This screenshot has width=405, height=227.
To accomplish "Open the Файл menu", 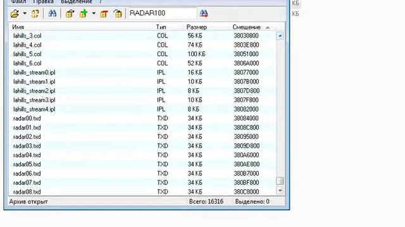I will tap(18, 2).
